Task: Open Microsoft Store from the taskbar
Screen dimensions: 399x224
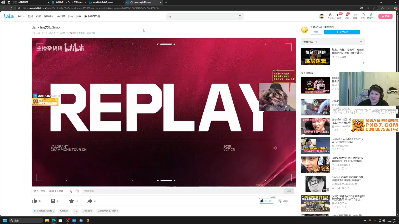Action: click(x=60, y=220)
